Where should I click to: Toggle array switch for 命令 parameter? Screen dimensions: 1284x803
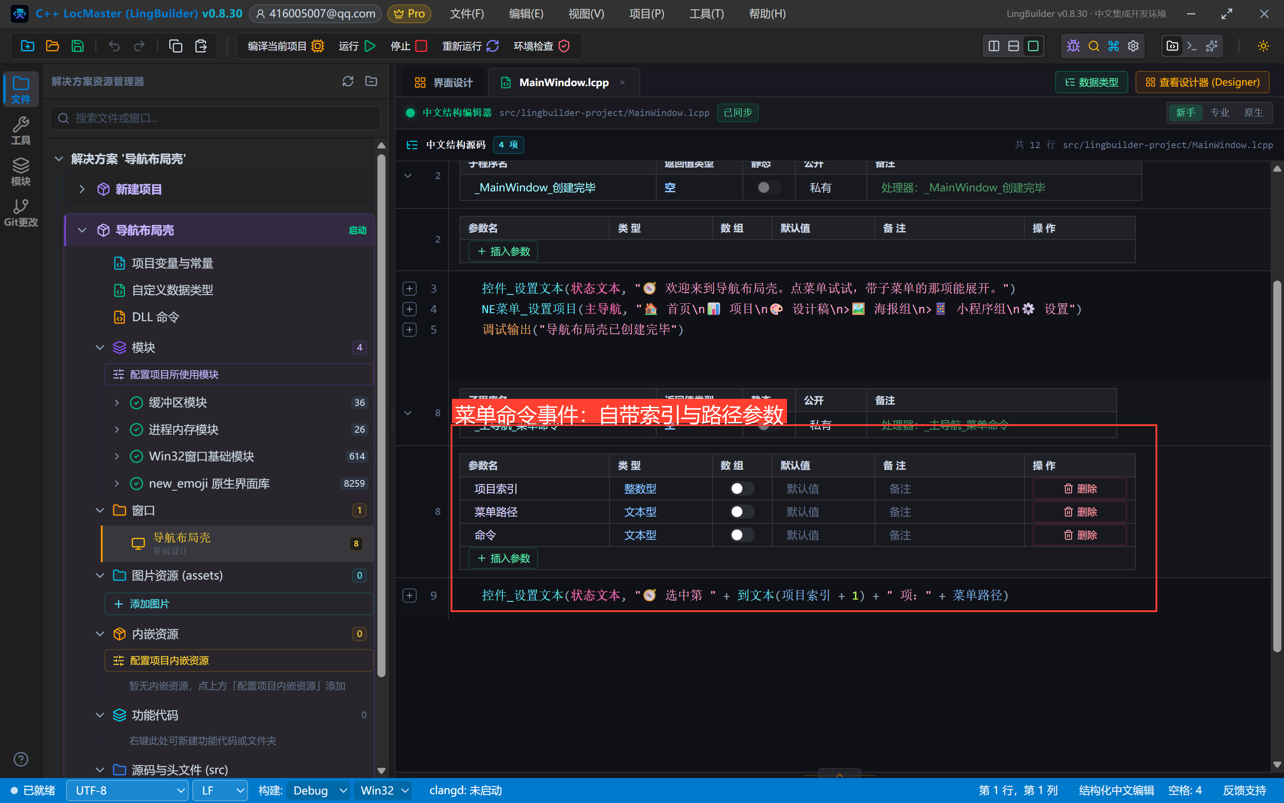(742, 535)
